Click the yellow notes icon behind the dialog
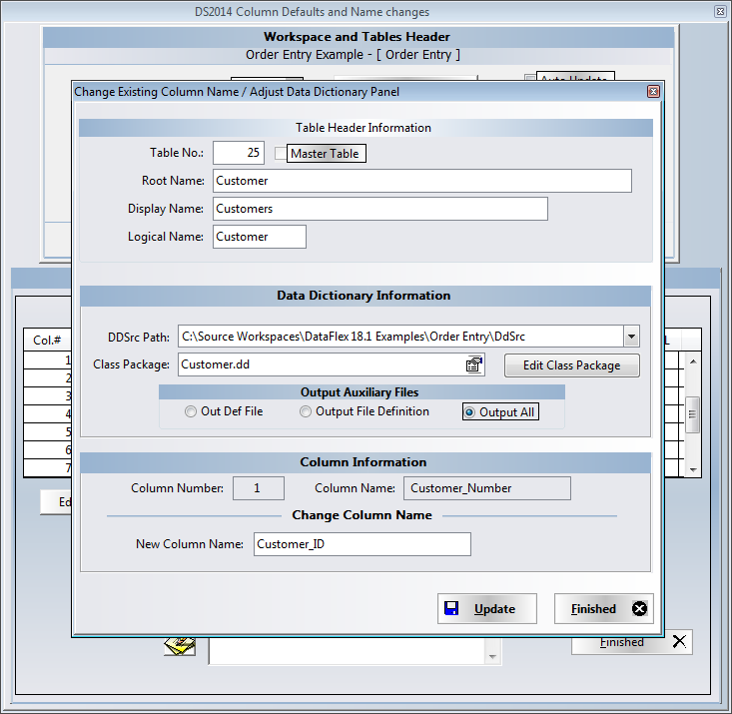The width and height of the screenshot is (732, 714). (x=179, y=647)
